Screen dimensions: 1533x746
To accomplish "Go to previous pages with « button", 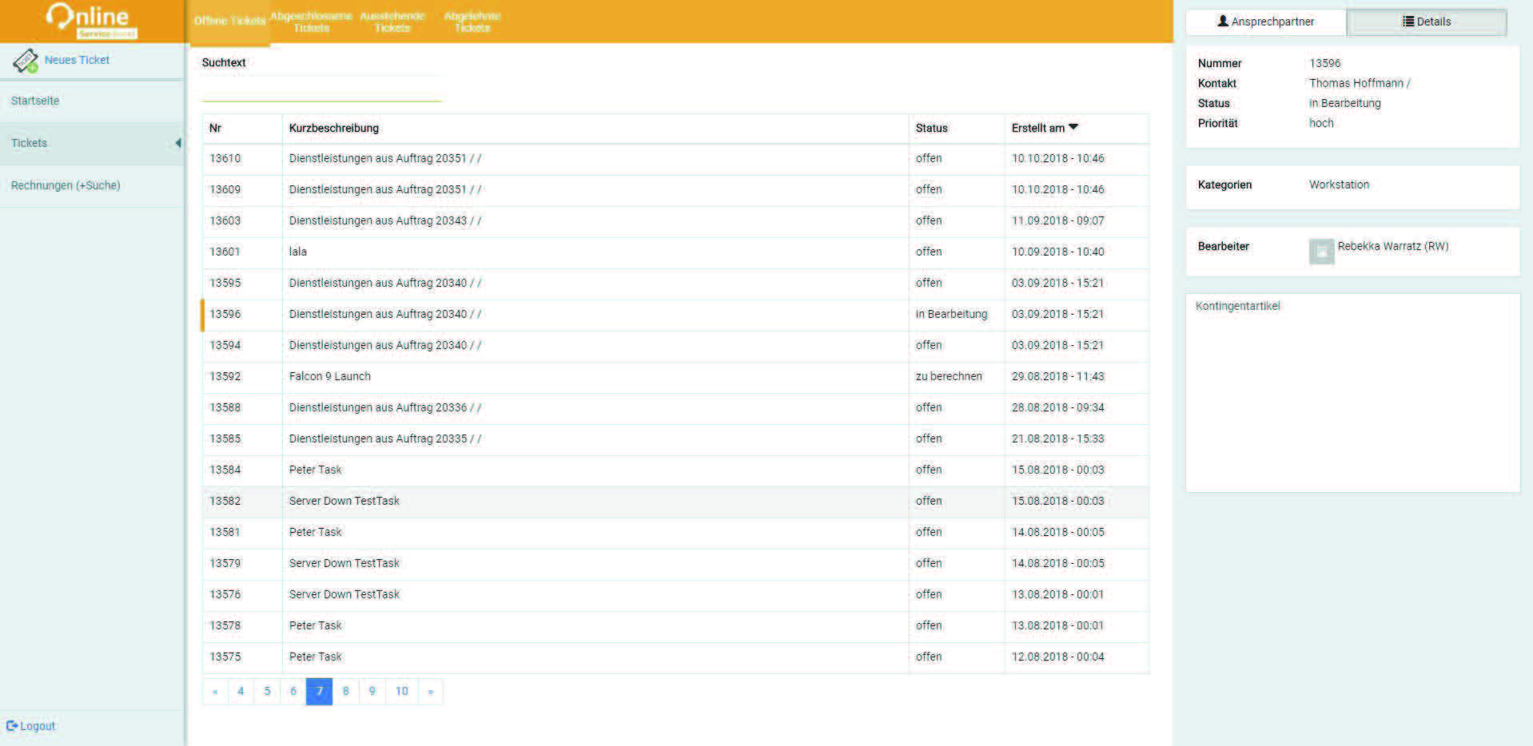I will coord(215,692).
